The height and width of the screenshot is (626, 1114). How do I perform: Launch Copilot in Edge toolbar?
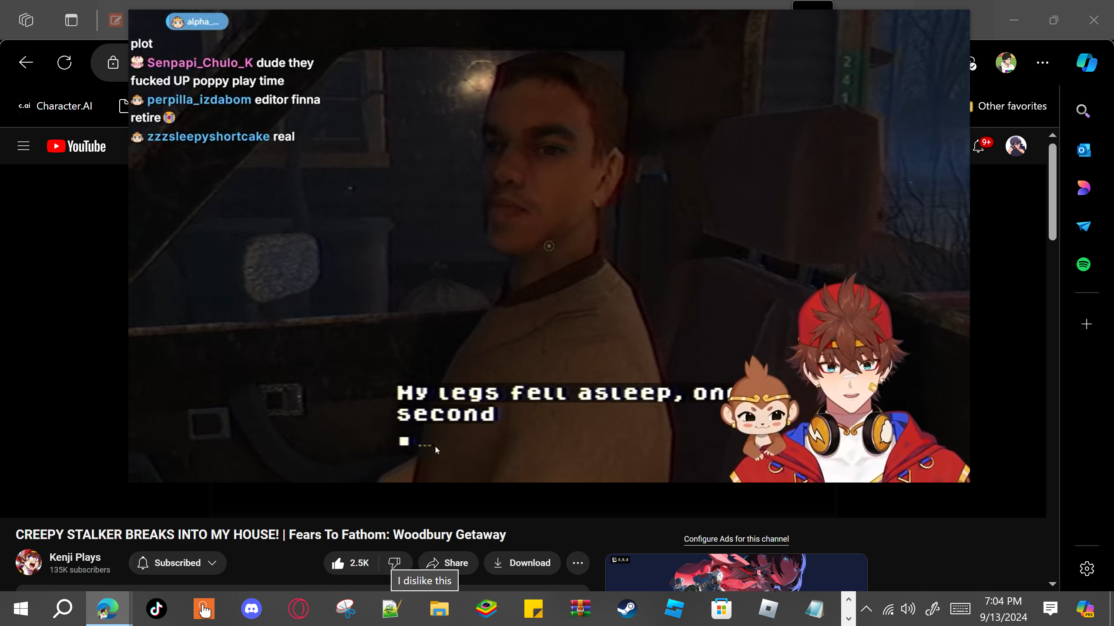(1087, 63)
